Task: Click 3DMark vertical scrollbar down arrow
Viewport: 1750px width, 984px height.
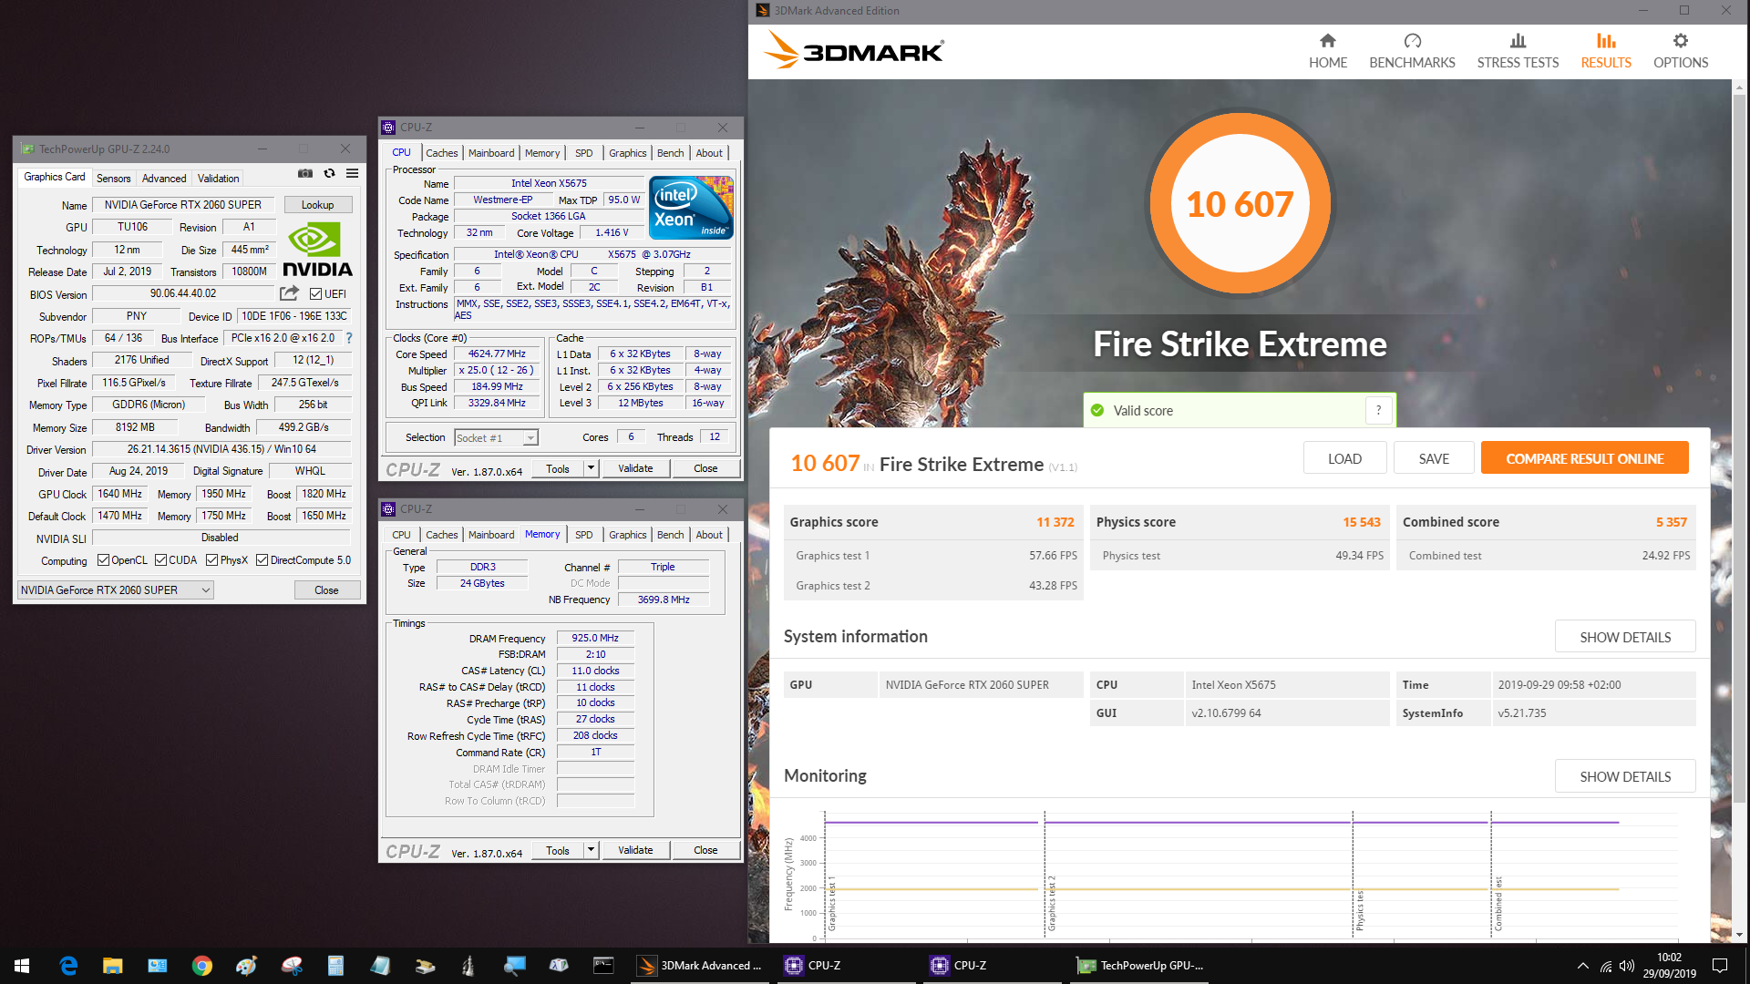Action: [1740, 934]
